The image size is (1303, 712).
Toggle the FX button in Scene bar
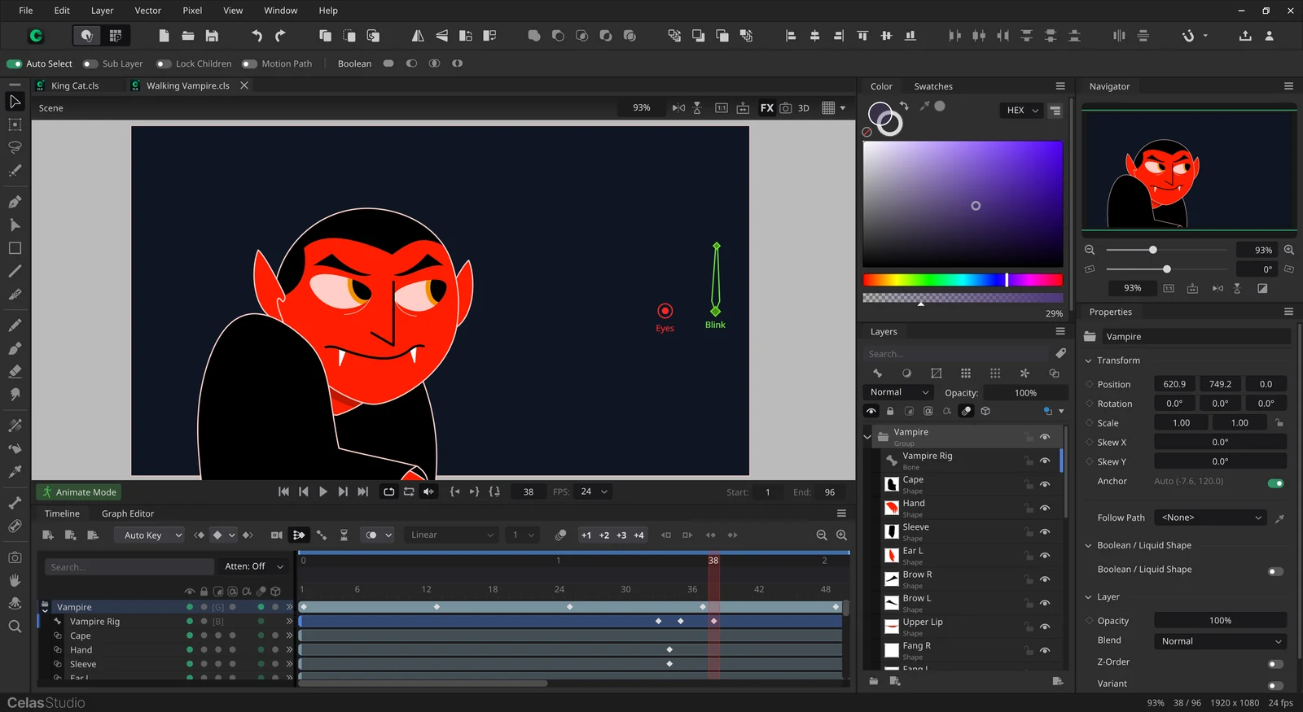(x=767, y=107)
